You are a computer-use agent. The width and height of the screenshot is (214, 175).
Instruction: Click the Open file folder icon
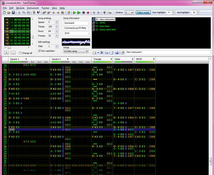point(9,13)
